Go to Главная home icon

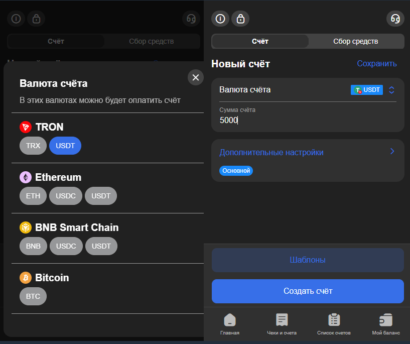point(230,320)
